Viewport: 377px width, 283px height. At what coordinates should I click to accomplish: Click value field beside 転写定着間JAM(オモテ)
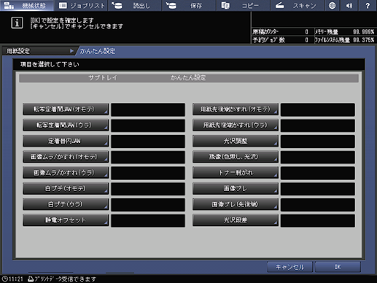tap(148, 109)
